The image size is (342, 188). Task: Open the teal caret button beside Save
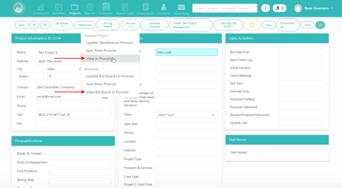(x=320, y=25)
